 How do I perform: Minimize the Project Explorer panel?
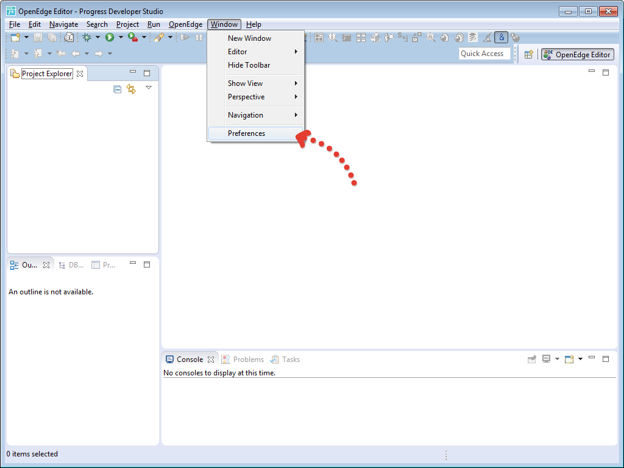tap(133, 72)
